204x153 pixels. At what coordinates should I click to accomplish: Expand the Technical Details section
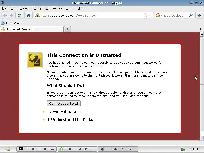click(64, 112)
